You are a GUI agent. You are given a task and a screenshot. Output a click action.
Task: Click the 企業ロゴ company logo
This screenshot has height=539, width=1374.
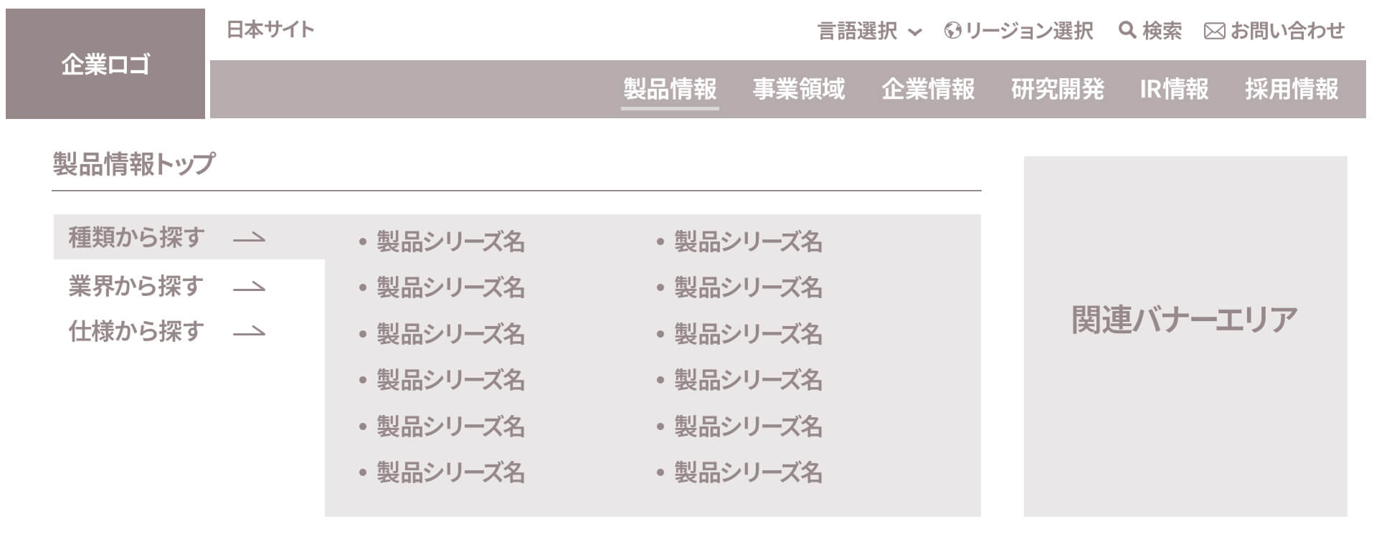tap(105, 64)
